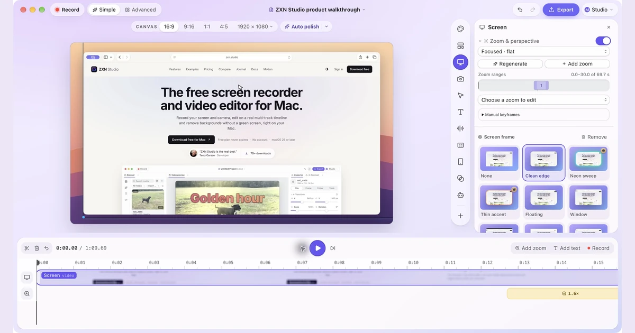Open the Focused · flat dropdown
Screen dimensions: 635x333
pyautogui.click(x=544, y=51)
